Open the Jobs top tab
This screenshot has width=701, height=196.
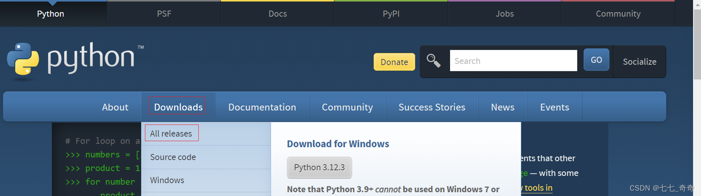pyautogui.click(x=505, y=14)
